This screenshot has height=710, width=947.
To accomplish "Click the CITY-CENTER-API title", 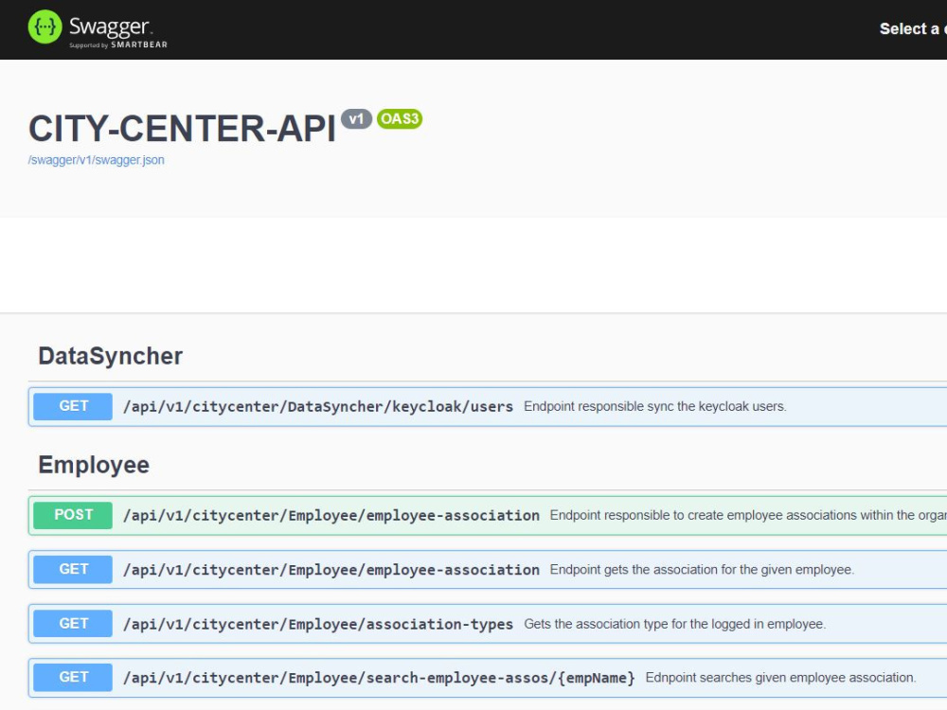I will click(182, 128).
